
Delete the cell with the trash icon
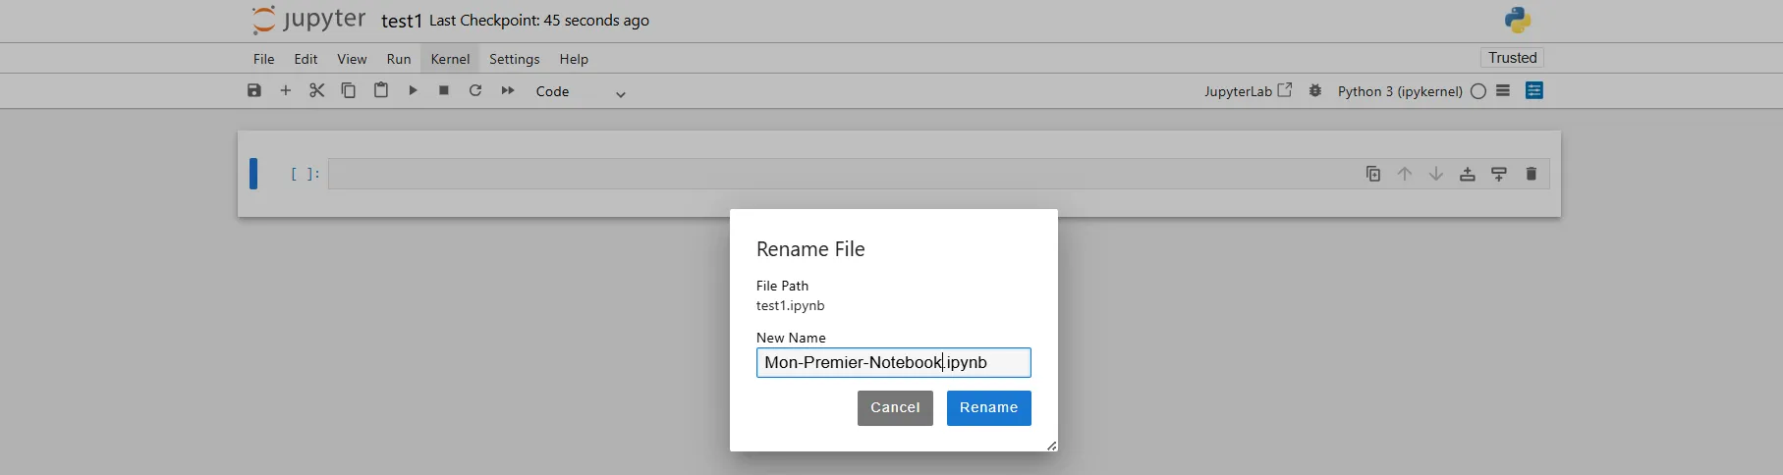[1531, 174]
